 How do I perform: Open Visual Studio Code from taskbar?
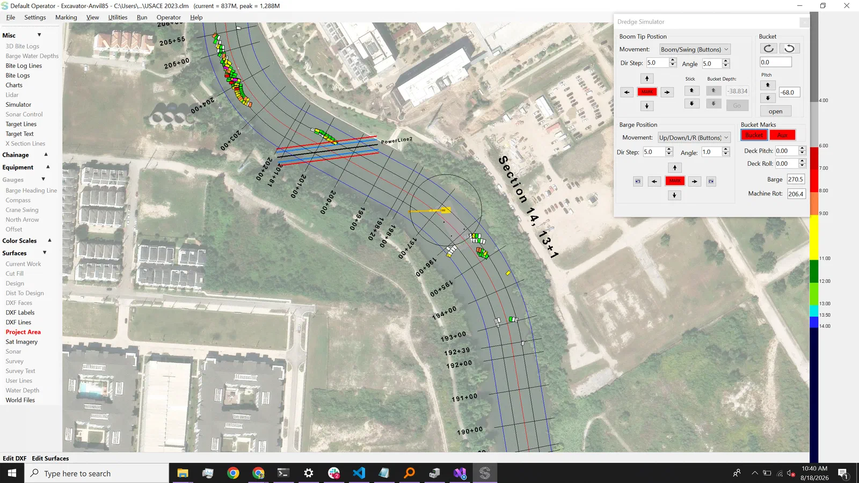click(359, 473)
